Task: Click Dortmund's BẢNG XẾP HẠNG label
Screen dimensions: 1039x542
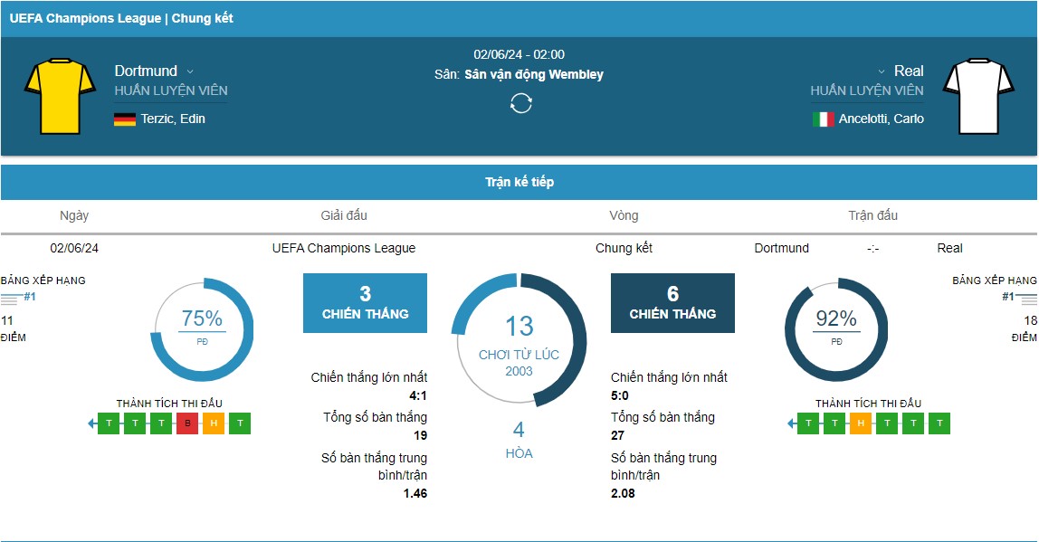Action: pos(43,281)
